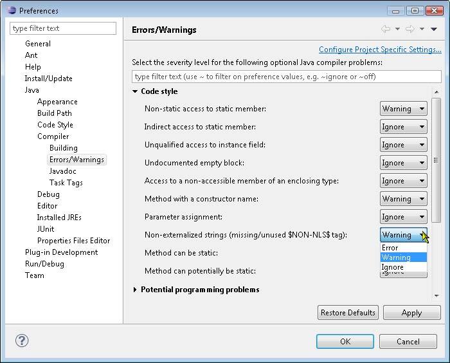Open the back history dropdown arrow
The image size is (450, 363).
pos(397,29)
